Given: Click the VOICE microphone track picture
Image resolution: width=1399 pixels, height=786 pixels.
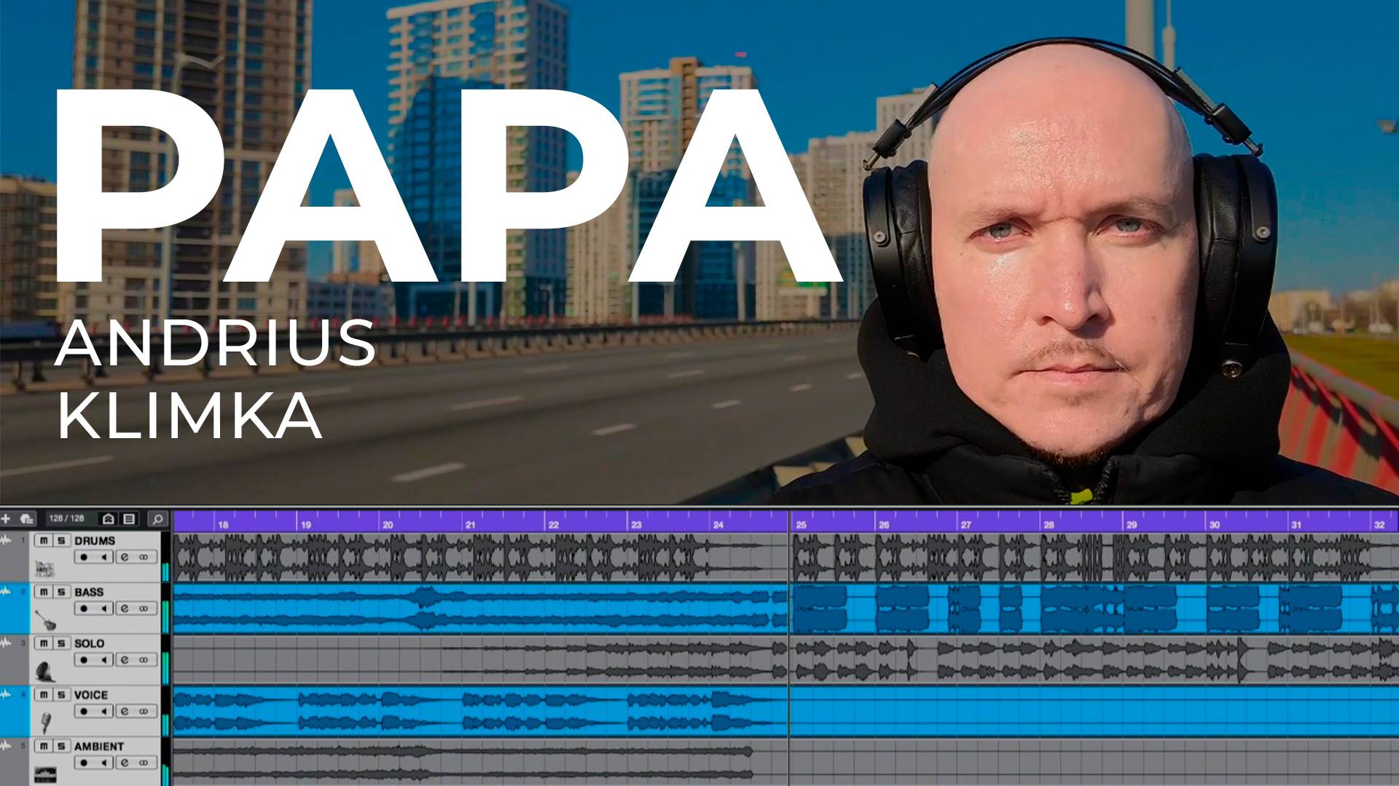Looking at the screenshot, I should pos(45,723).
